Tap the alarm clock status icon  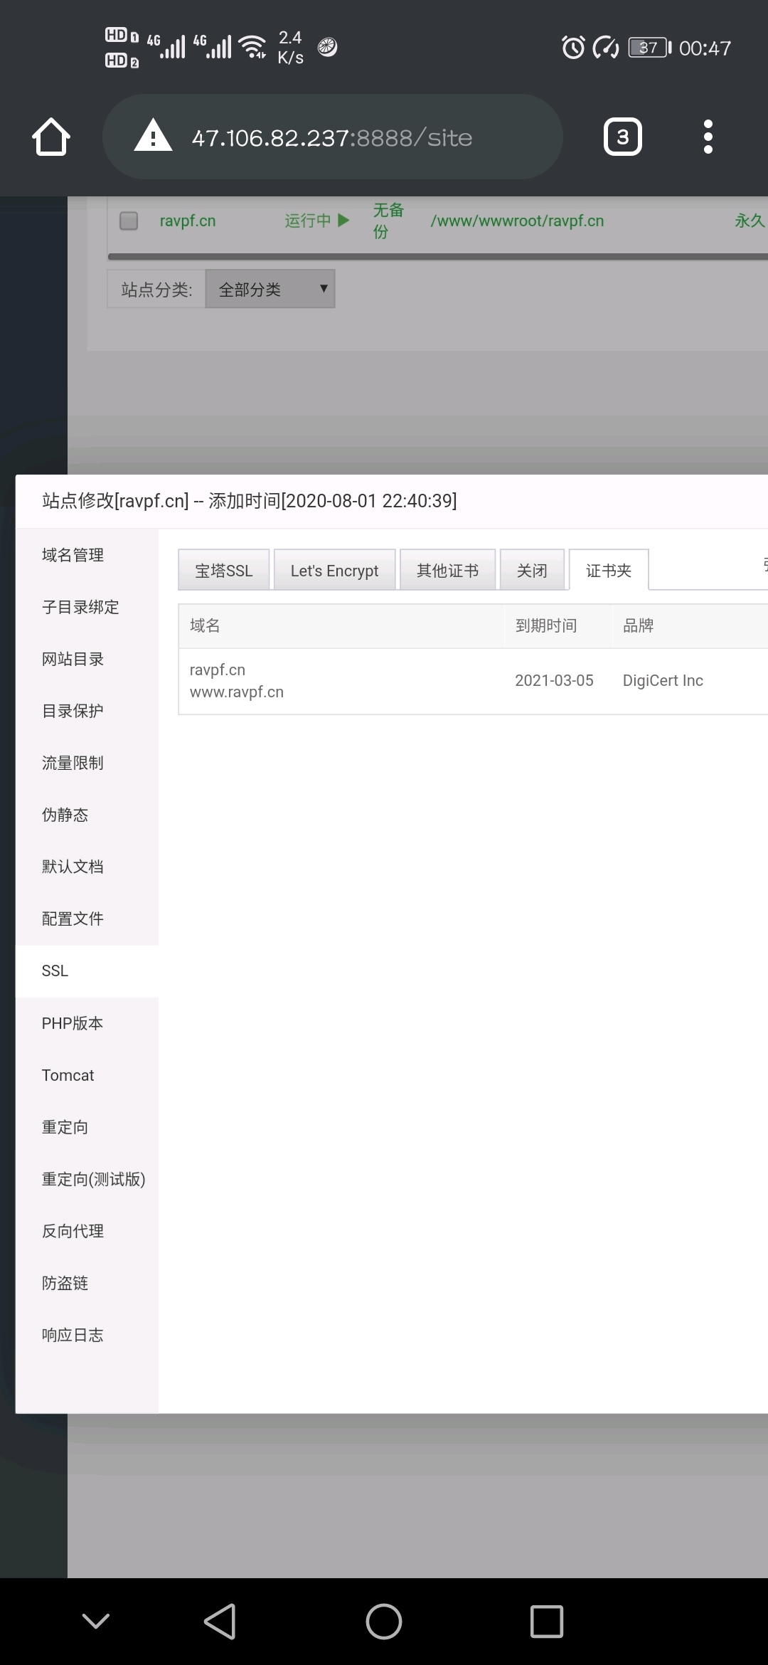(573, 48)
